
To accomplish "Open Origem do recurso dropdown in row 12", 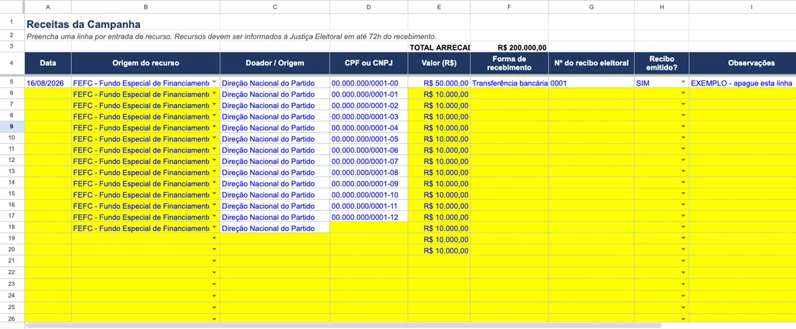I will click(214, 161).
